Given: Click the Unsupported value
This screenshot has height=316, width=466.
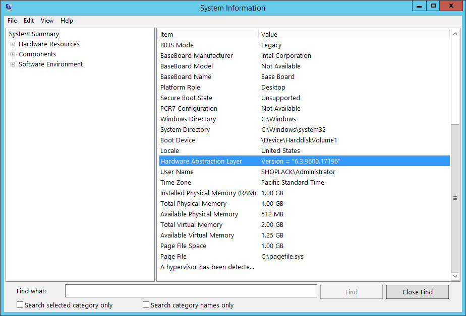Looking at the screenshot, I should point(280,98).
